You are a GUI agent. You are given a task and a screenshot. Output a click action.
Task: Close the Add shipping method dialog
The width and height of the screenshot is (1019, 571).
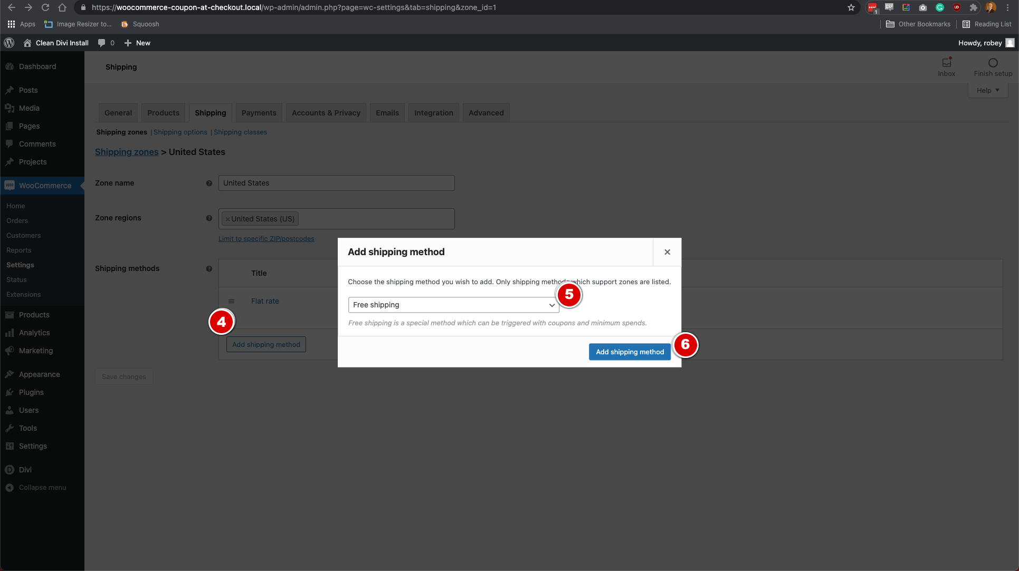coord(667,252)
